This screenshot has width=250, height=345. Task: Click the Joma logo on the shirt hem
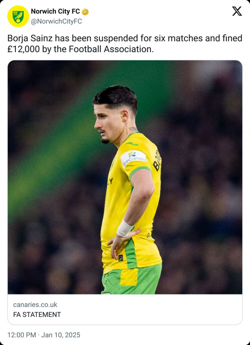pos(120,258)
